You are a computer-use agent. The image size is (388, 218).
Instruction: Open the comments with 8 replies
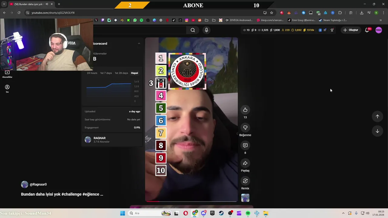pyautogui.click(x=245, y=145)
